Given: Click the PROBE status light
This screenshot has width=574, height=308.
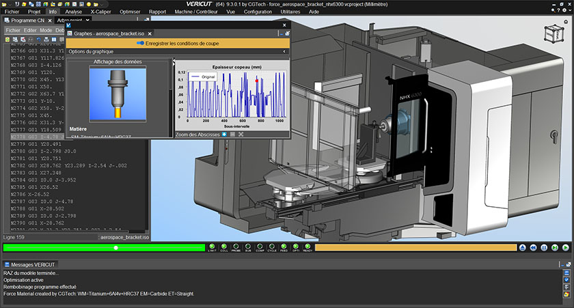Looking at the screenshot, I should (x=236, y=247).
